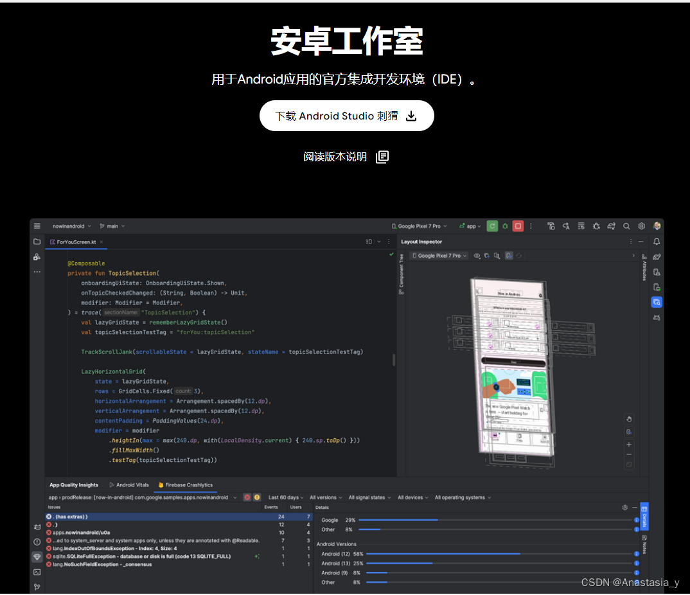This screenshot has width=690, height=595.
Task: Open the app run configuration dropdown
Action: (470, 226)
